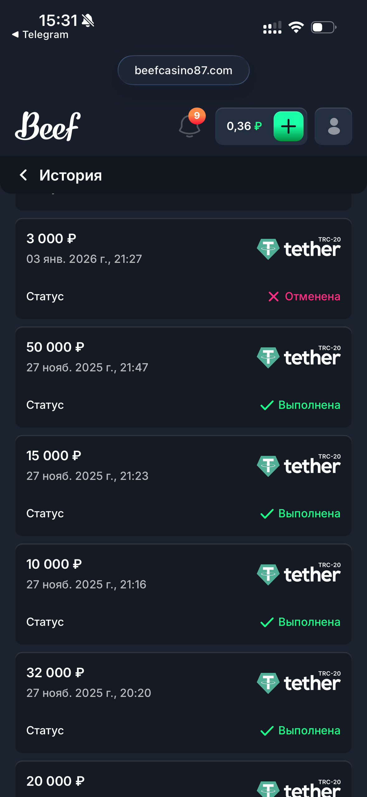Open the 10 000 ₽ transaction at 21:16
The height and width of the screenshot is (797, 367).
(183, 594)
